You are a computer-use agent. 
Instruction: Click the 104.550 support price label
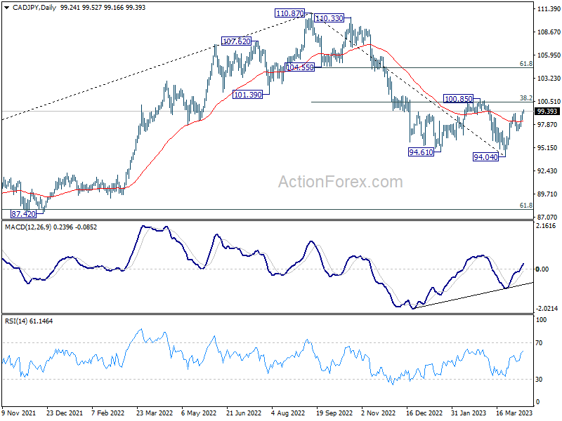pyautogui.click(x=300, y=67)
